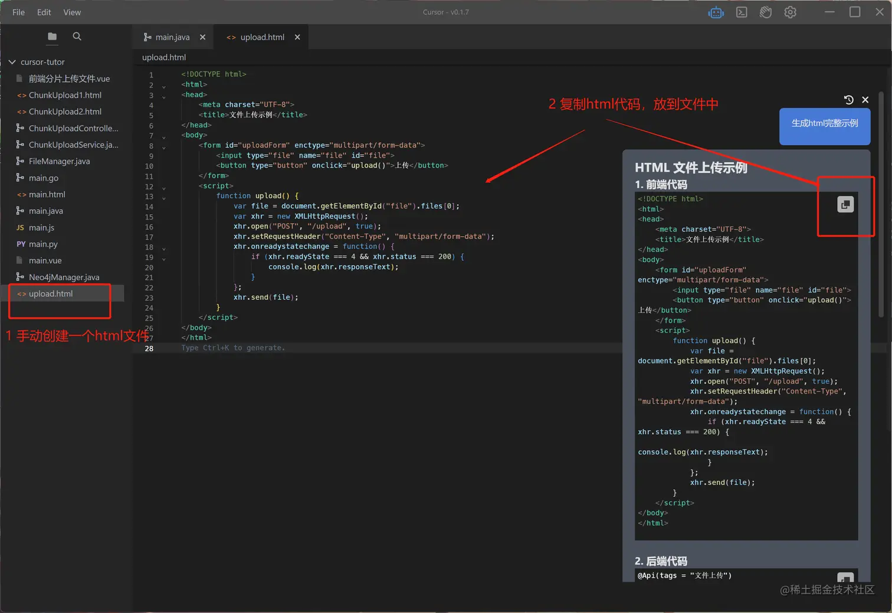The image size is (892, 613).
Task: Close the HTML example chat panel with X
Action: (x=865, y=100)
